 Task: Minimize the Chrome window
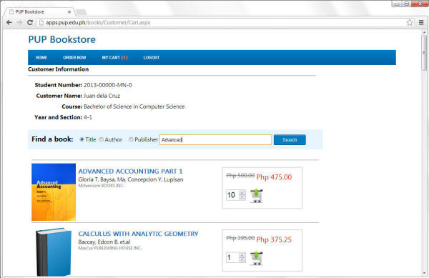(396, 4)
